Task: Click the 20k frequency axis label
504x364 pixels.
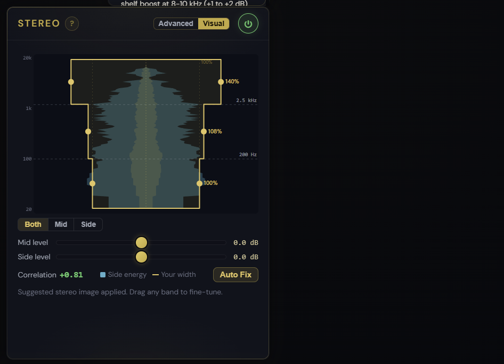Action: [27, 58]
